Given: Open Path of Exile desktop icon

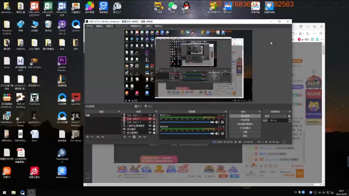Looking at the screenshot, I should [x=34, y=63].
